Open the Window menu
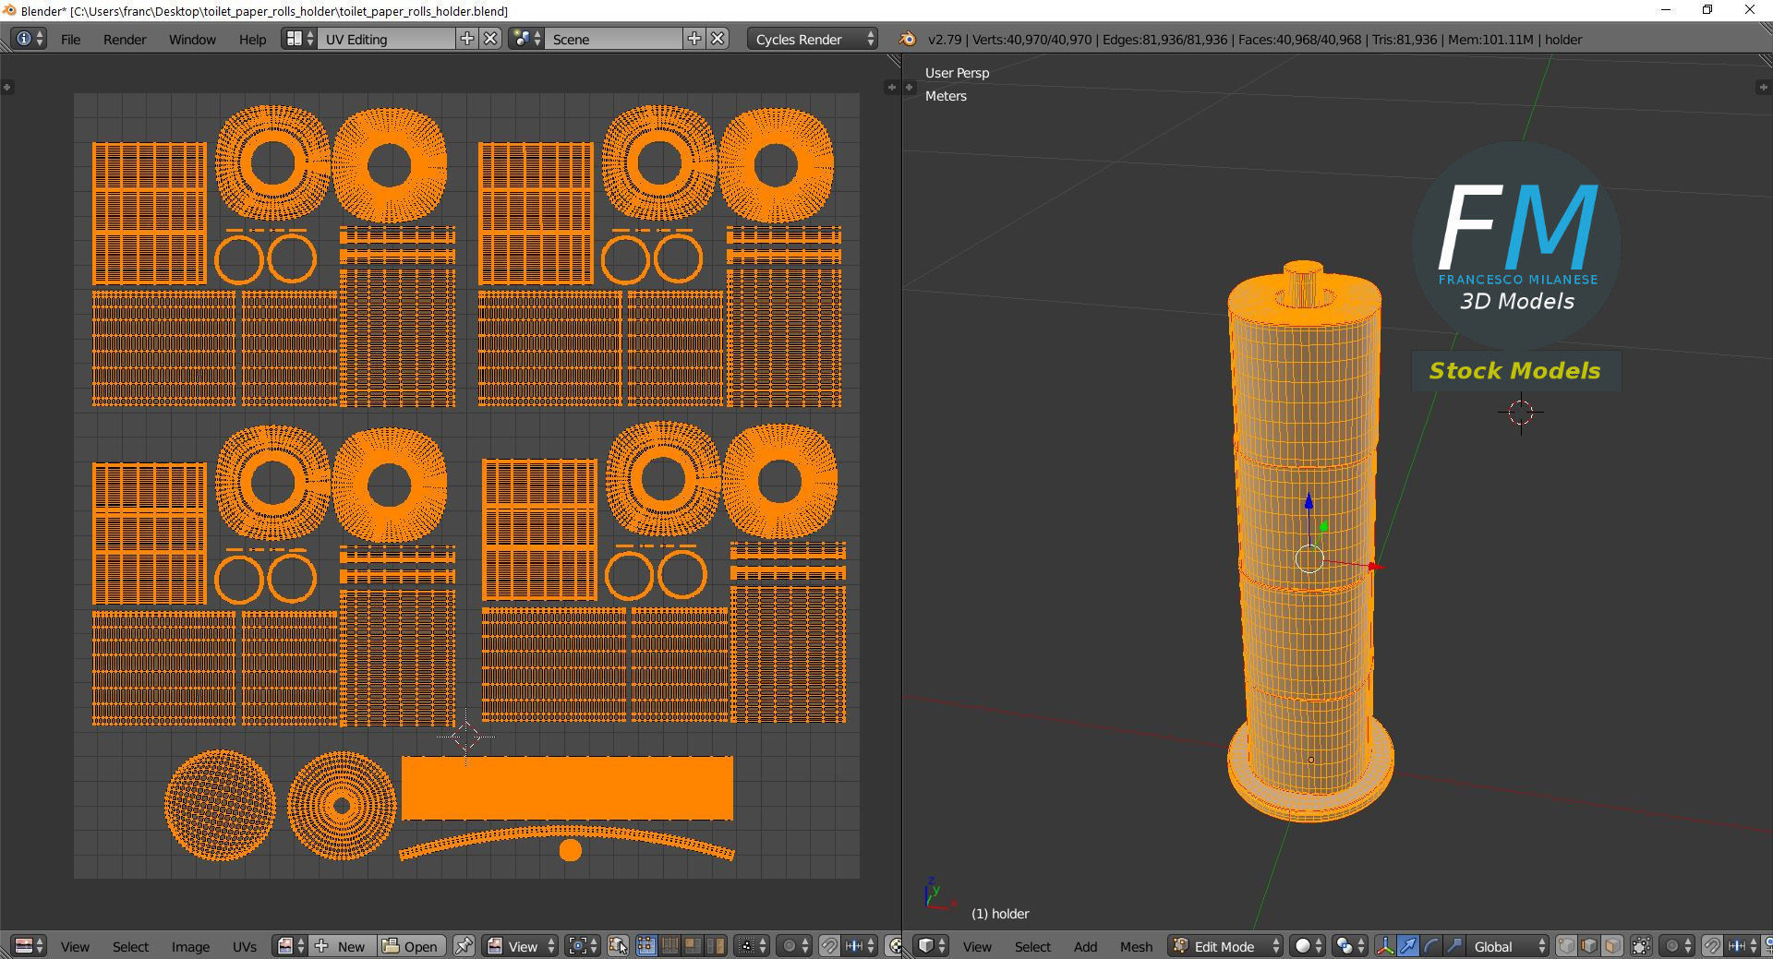This screenshot has width=1773, height=959. (192, 40)
